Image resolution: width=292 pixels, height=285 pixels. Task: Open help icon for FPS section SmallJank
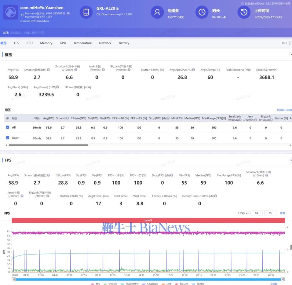click(x=267, y=175)
